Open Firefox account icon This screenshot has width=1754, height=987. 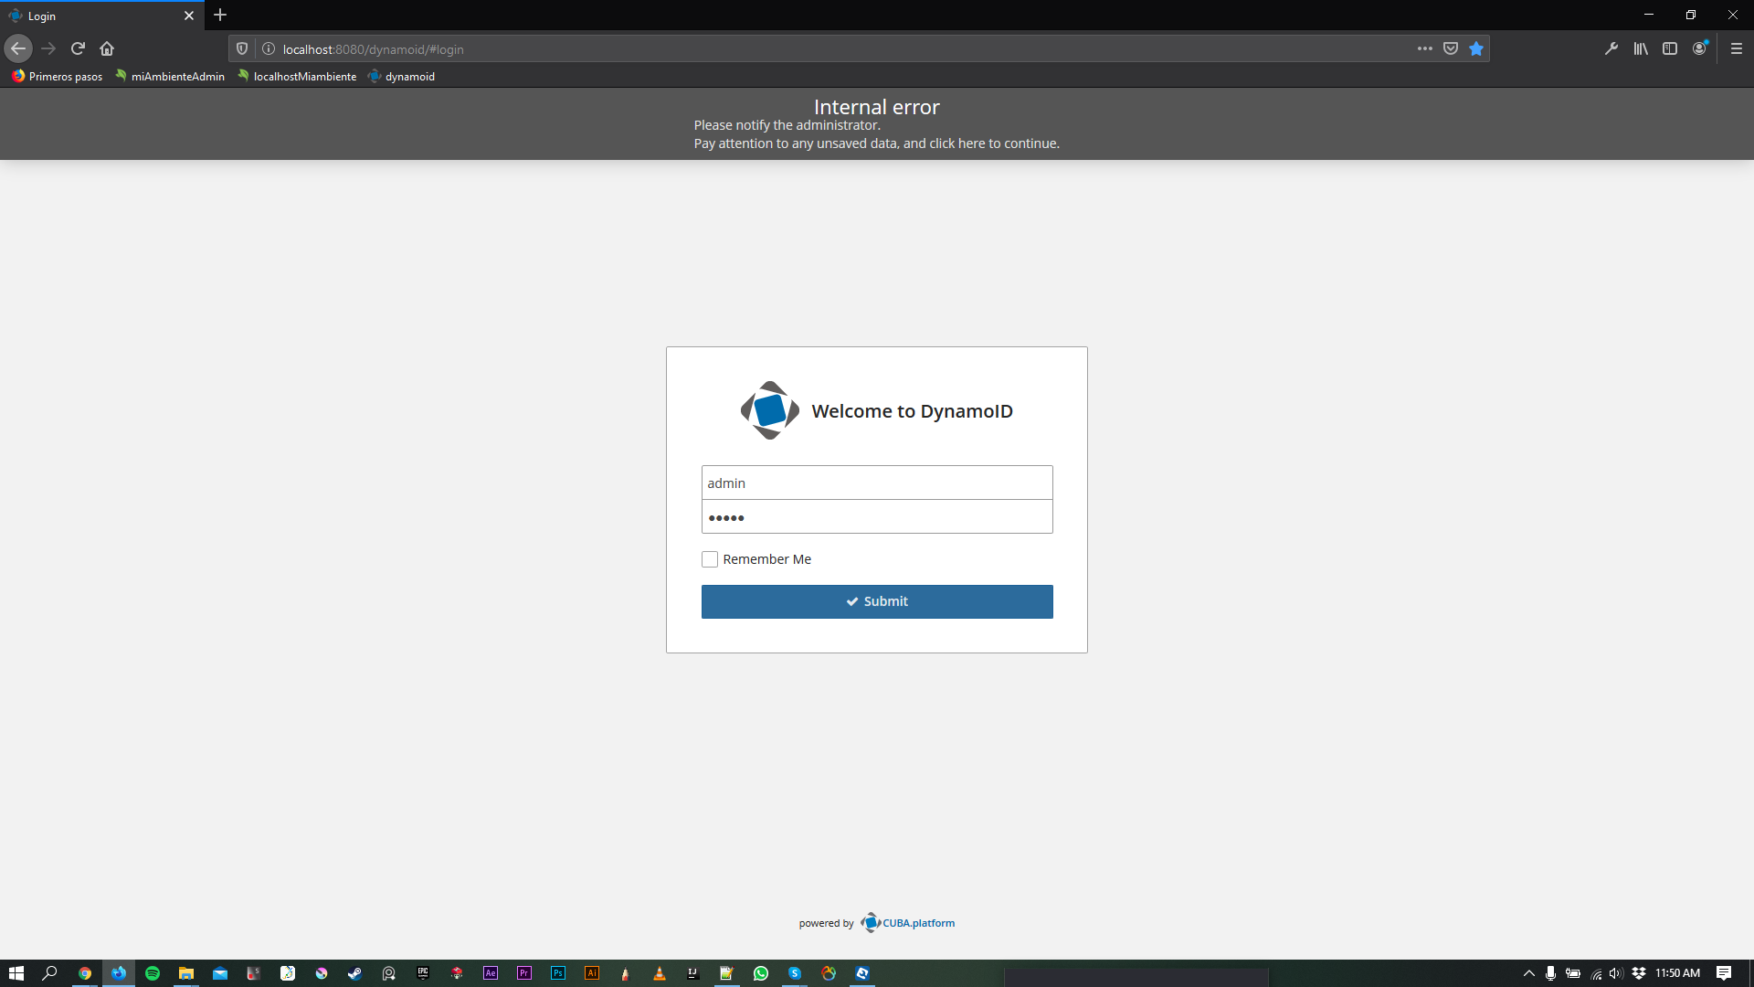1700,48
